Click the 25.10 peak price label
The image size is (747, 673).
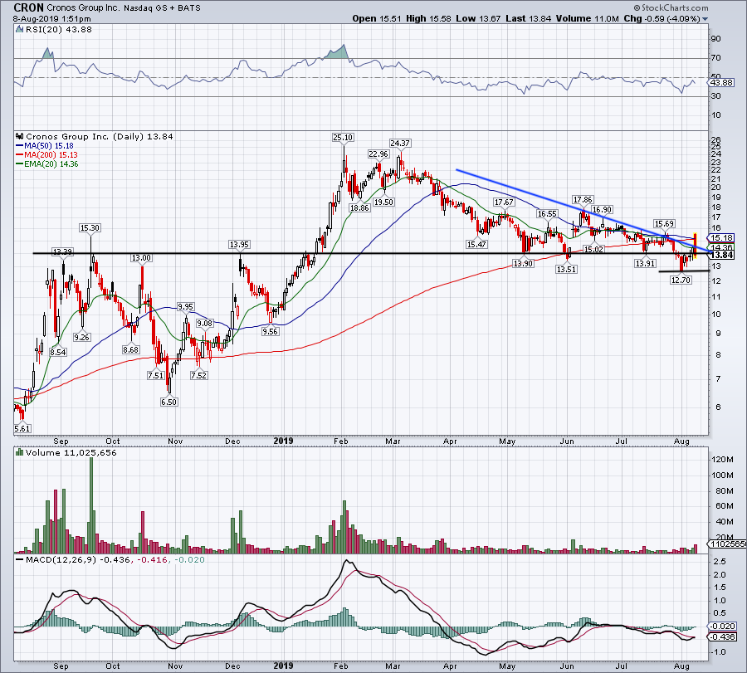tap(343, 138)
